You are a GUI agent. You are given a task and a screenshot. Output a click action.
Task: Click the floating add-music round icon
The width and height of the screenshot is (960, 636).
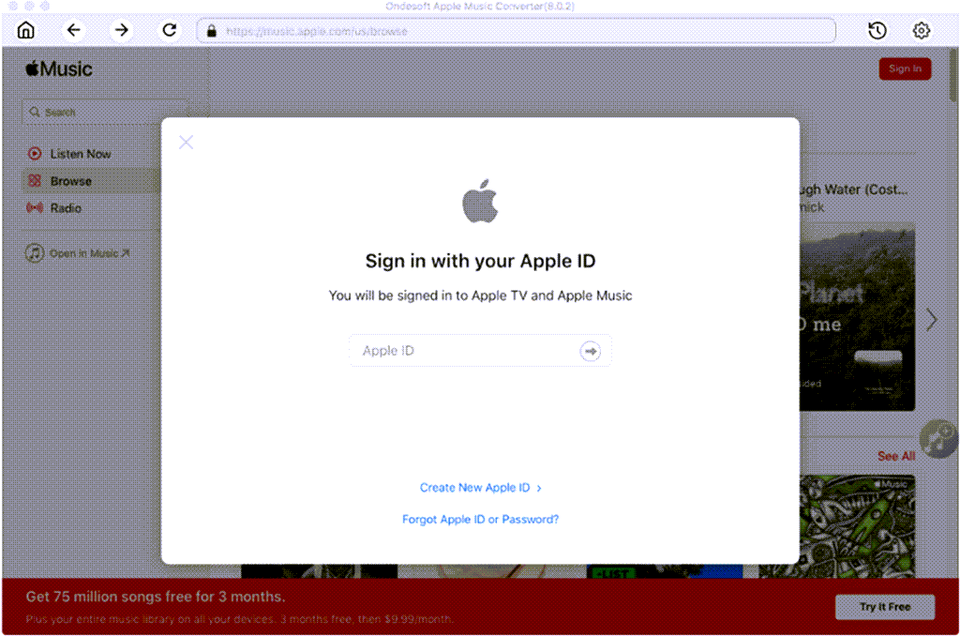click(937, 439)
